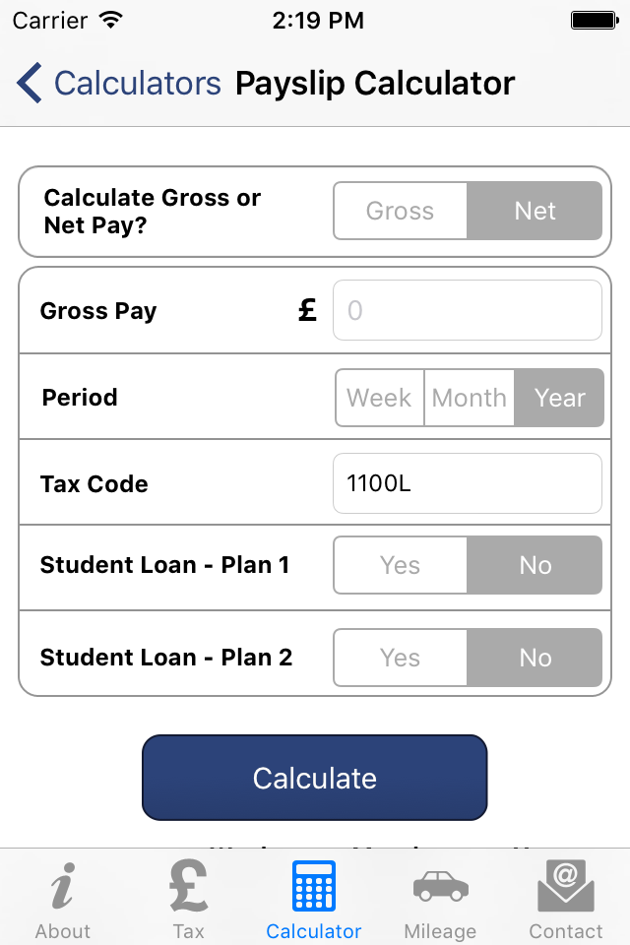Choose Month as the period
Viewport: 630px width, 945px height.
[x=469, y=398]
